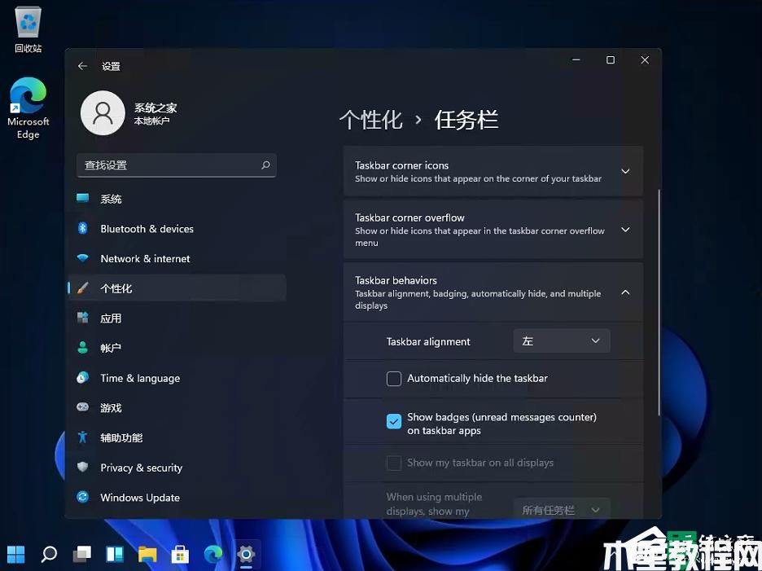Click the paintbrush icon for 个性化
The width and height of the screenshot is (762, 571).
click(x=82, y=288)
